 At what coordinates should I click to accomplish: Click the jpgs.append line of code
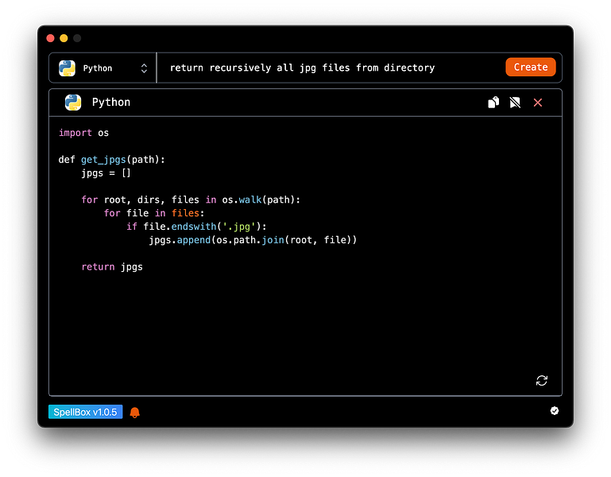click(x=253, y=240)
